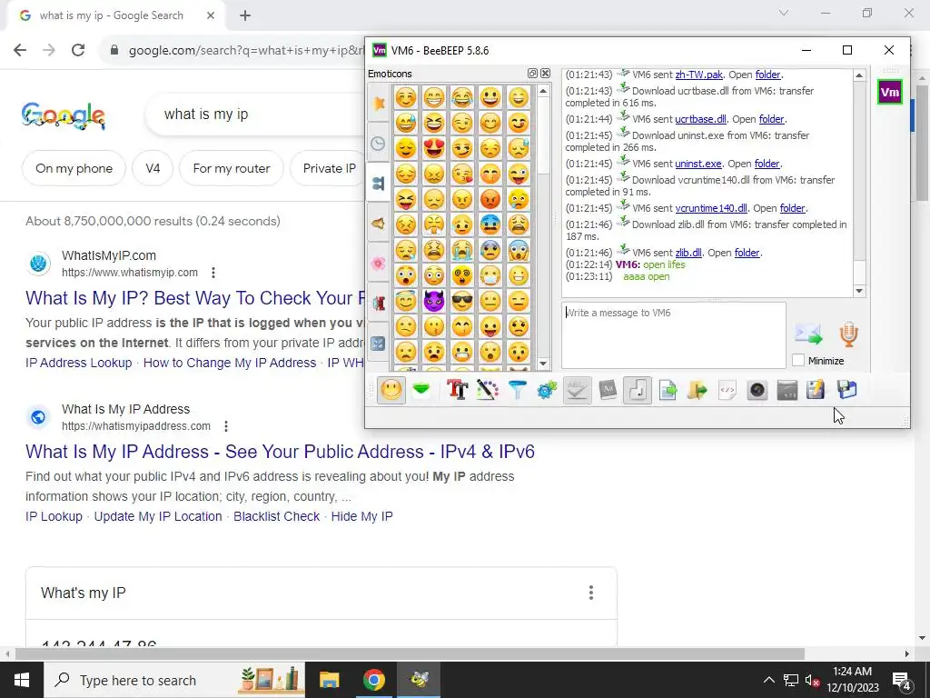Open File Explorer from the taskbar
930x698 pixels.
tap(329, 680)
